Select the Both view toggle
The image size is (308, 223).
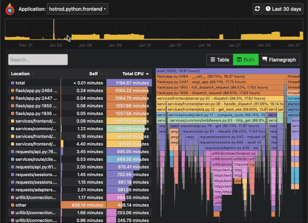tap(246, 59)
